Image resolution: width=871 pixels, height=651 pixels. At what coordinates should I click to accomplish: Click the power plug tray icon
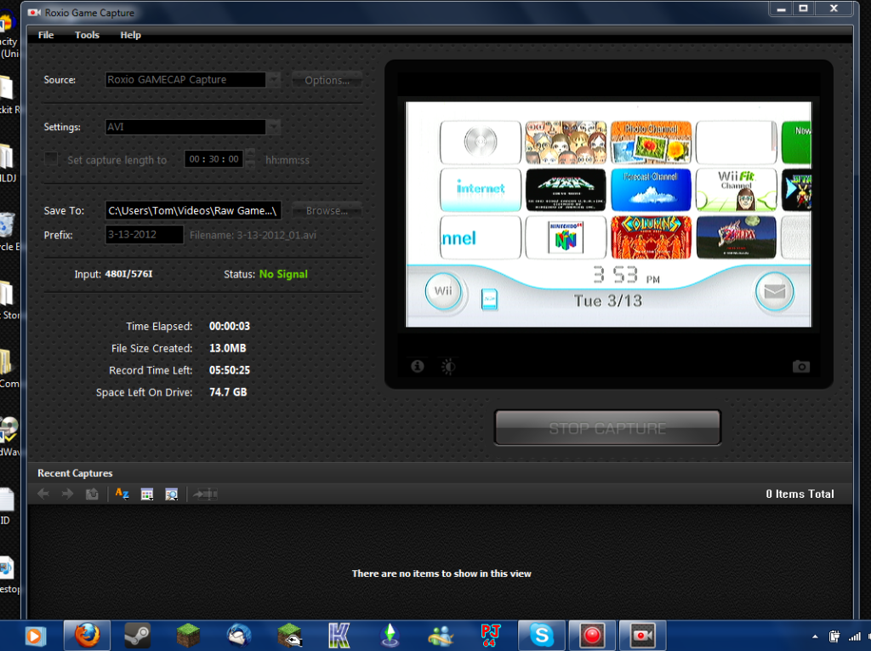pos(834,637)
